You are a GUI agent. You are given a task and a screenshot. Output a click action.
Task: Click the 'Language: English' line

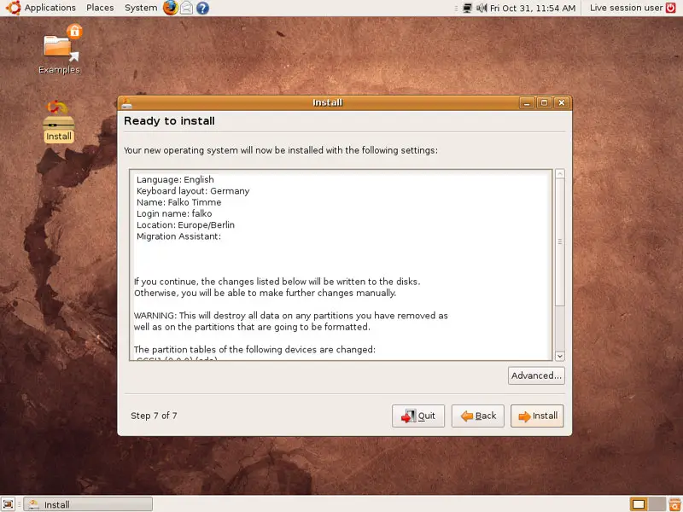click(175, 179)
